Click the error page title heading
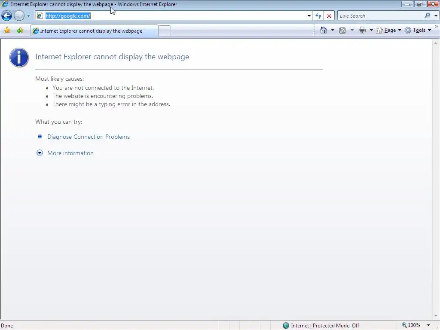The height and width of the screenshot is (330, 440). (112, 57)
